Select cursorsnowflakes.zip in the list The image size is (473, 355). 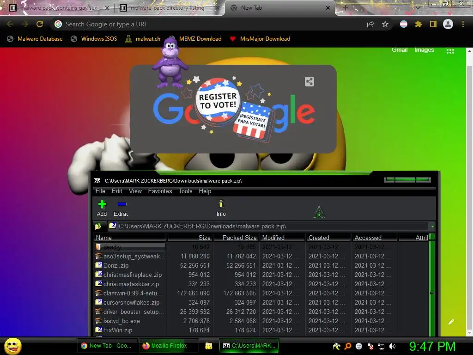(x=261, y=302)
